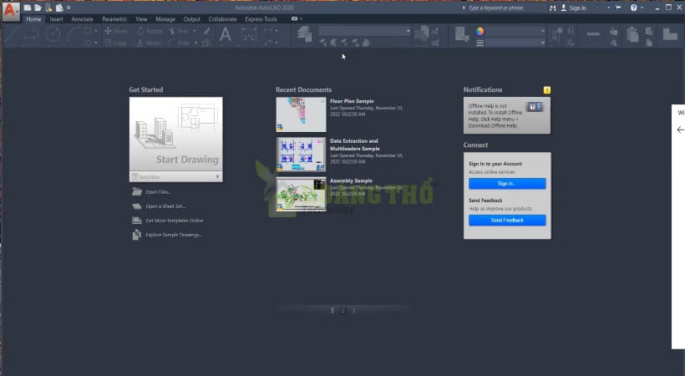Click the yellow Notifications alert badge
This screenshot has height=376, width=685.
[x=546, y=89]
